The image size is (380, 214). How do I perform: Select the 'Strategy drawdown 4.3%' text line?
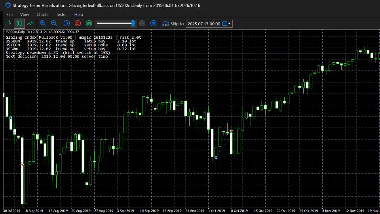tap(58, 53)
